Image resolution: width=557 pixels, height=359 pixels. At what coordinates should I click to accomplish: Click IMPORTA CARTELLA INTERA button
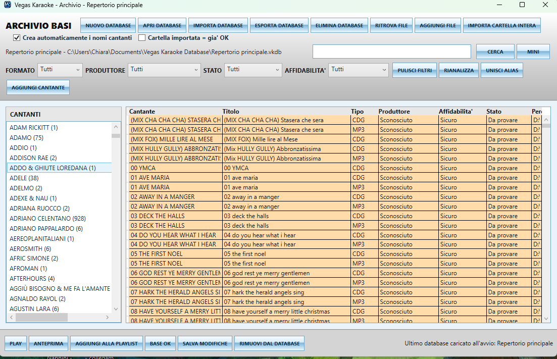click(501, 26)
